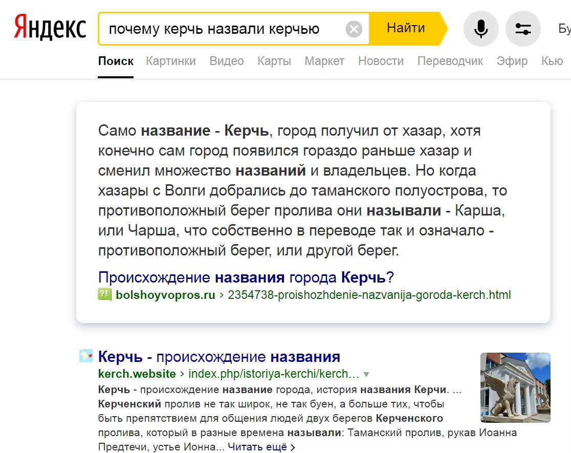Click the featured answer text about хазар

click(302, 190)
